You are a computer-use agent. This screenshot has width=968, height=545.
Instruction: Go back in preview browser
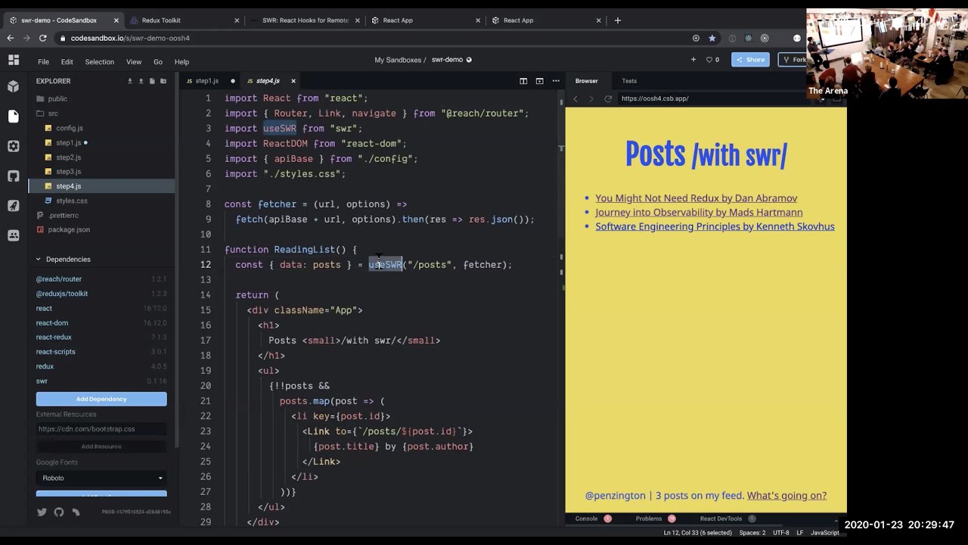point(576,98)
